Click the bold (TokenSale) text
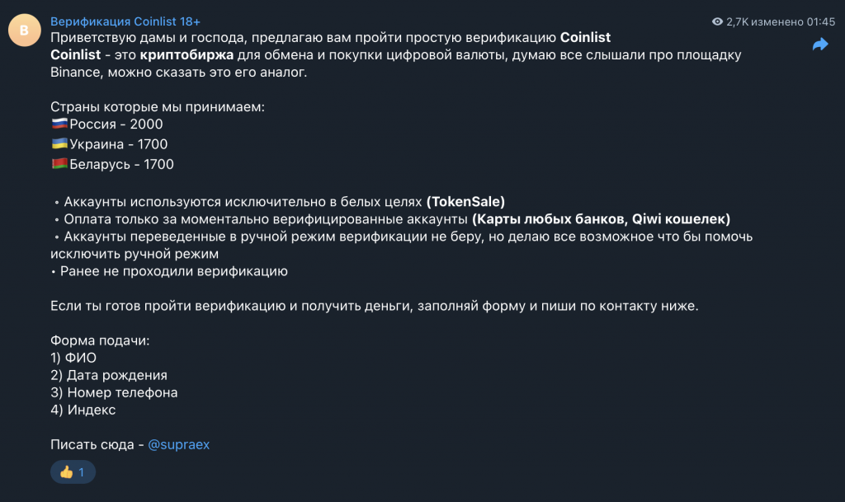The image size is (845, 502). (x=465, y=201)
